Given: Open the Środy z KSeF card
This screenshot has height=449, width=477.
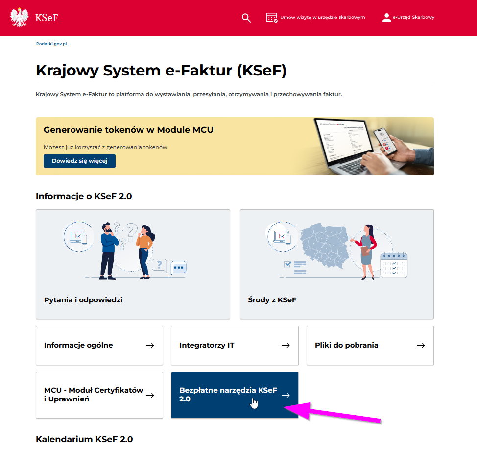Looking at the screenshot, I should (336, 264).
